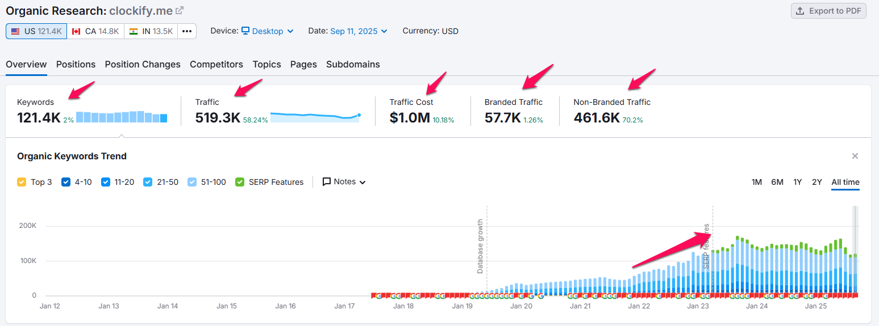Open clockify.me external link icon

click(180, 11)
